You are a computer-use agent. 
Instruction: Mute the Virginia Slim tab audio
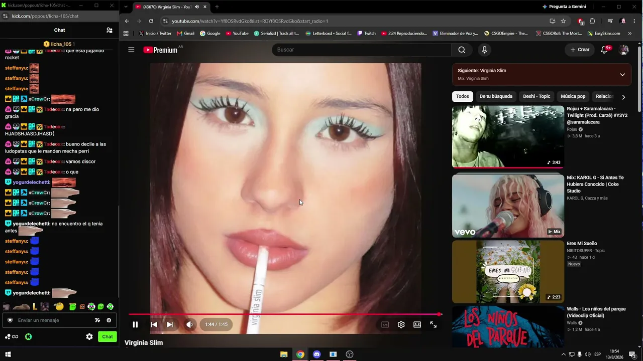click(197, 7)
